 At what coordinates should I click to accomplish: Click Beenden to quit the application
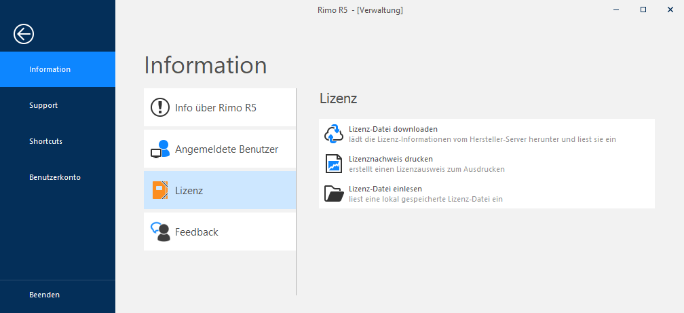click(58, 295)
